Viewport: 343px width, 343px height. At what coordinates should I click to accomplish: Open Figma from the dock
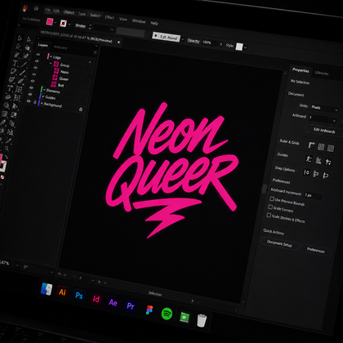(x=149, y=310)
